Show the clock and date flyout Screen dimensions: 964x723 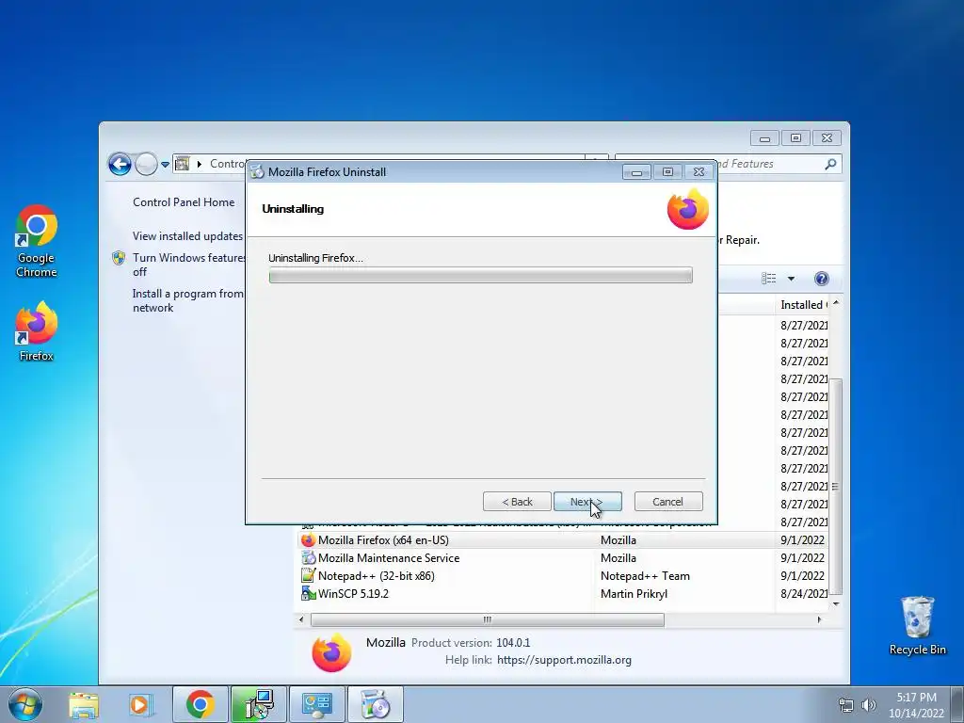coord(916,705)
